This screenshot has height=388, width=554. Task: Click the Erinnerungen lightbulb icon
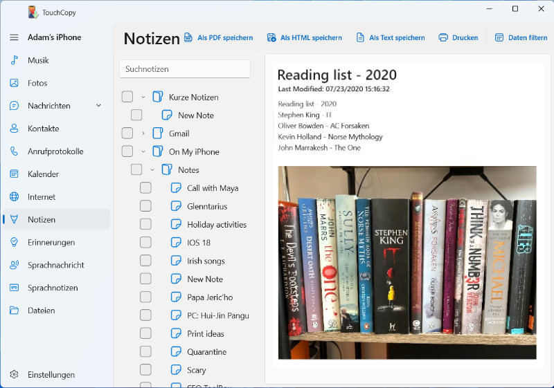pyautogui.click(x=14, y=242)
